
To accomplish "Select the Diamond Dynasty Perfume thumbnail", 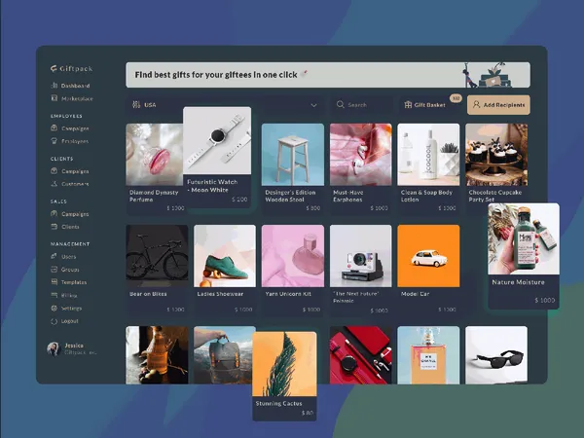I will [155, 155].
